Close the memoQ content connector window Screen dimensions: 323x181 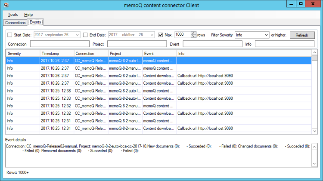313,4
